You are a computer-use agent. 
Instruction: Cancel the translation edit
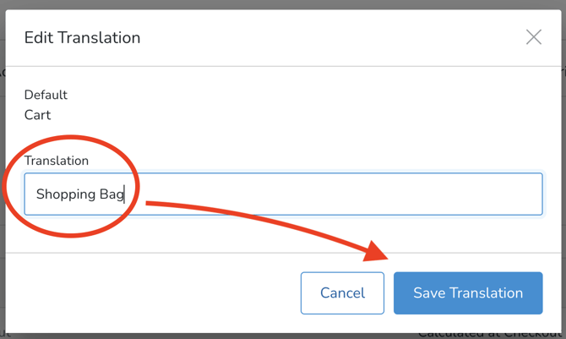click(x=342, y=293)
